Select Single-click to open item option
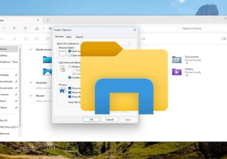 click(70, 67)
